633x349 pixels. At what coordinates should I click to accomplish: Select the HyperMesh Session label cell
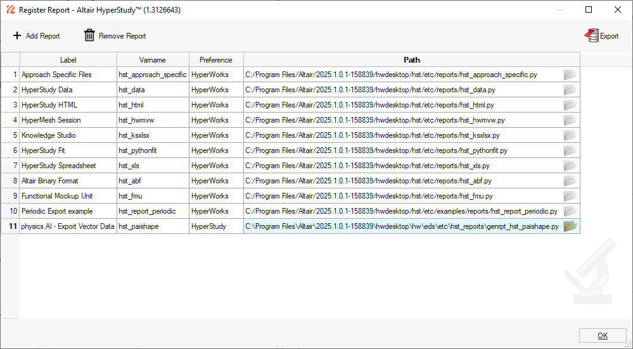coord(68,120)
